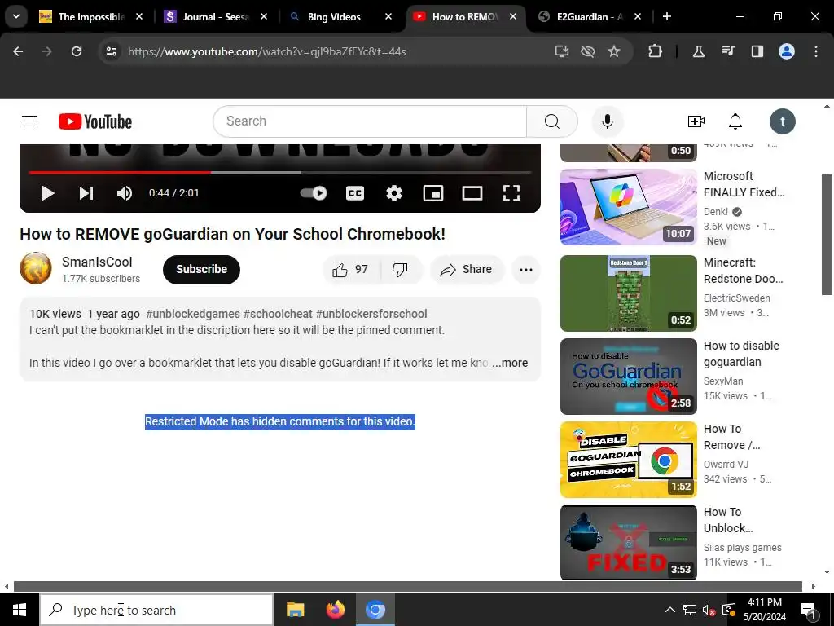Open the Microsoft FINALLY Fixed video thumbnail
The image size is (834, 626).
[x=628, y=207]
